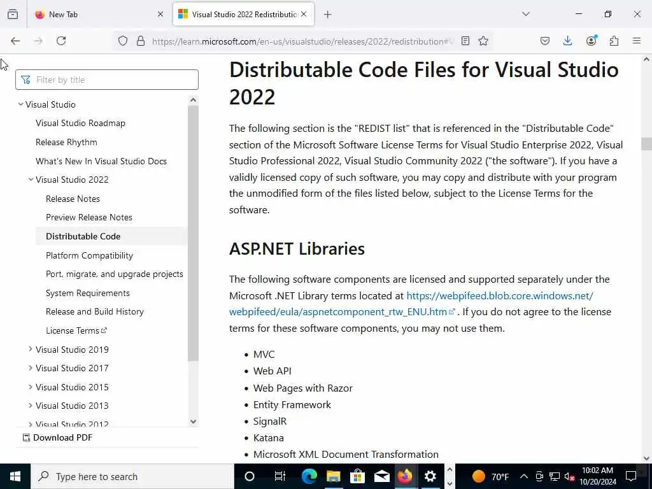Open the License Terms external link
652x489 pixels.
[76, 330]
